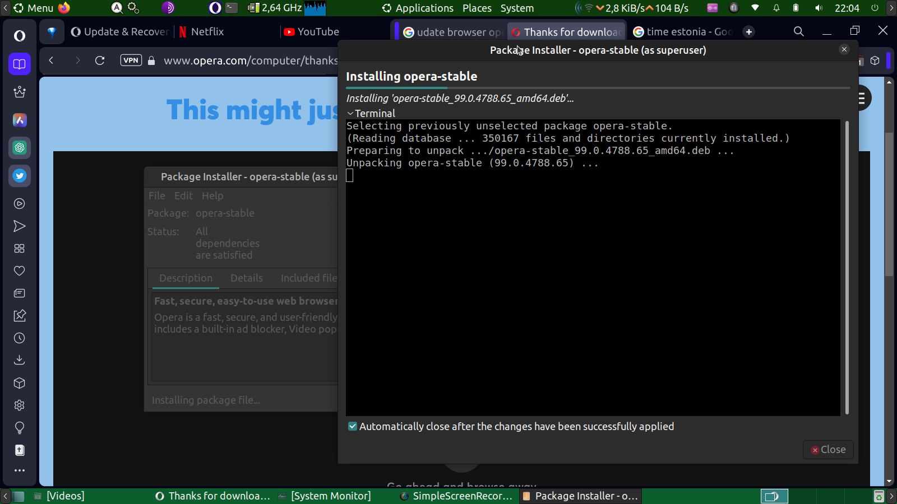Click the Close button in installer dialog
The height and width of the screenshot is (504, 897).
coord(828,450)
